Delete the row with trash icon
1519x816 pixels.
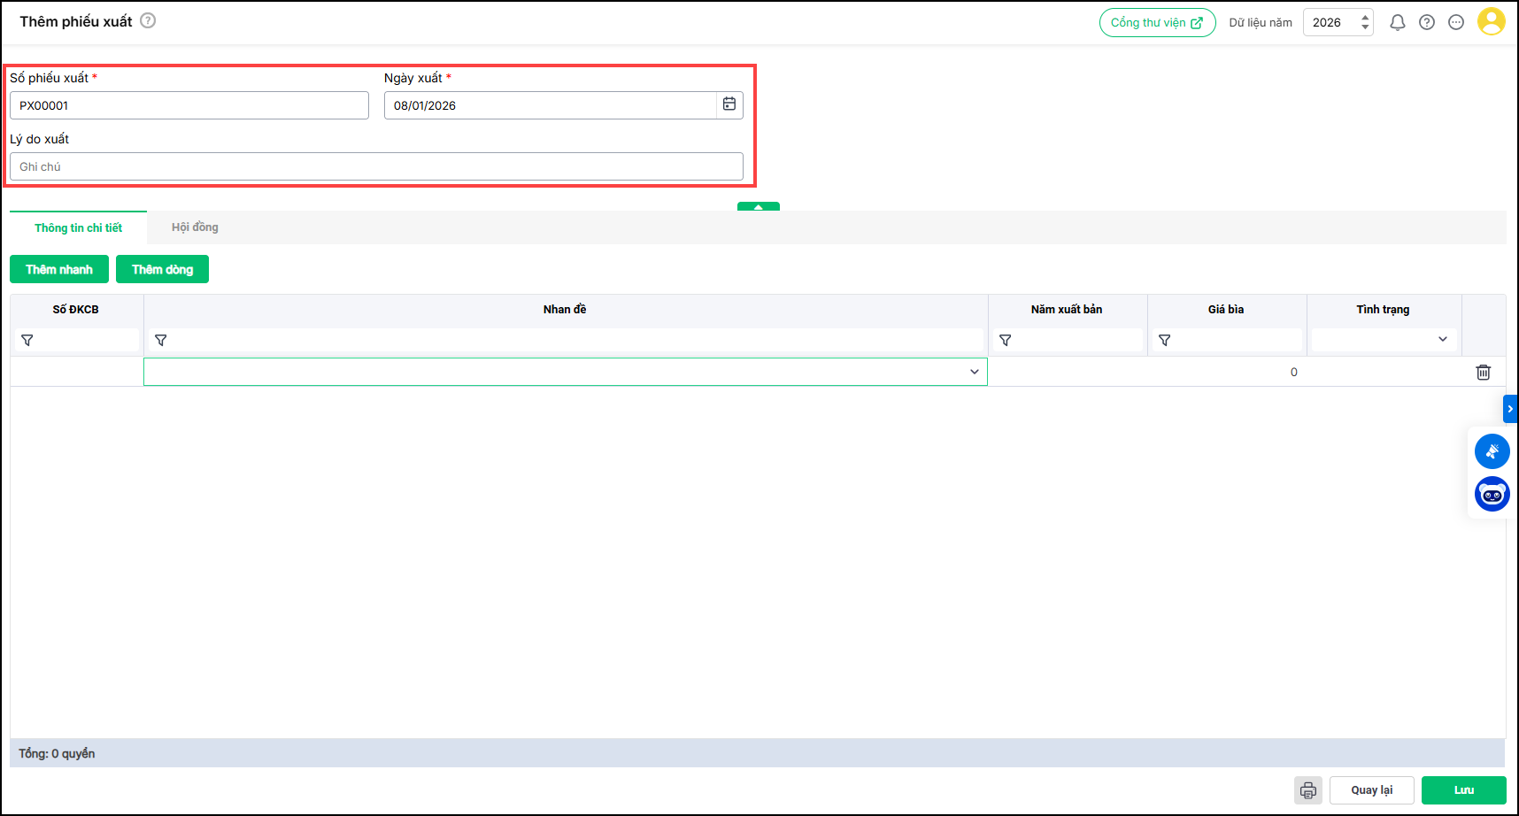point(1483,373)
